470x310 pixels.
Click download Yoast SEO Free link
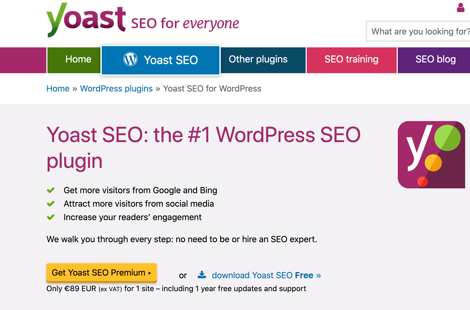[266, 275]
